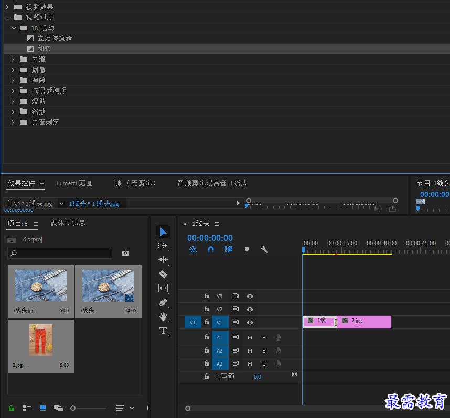Hide V1 track output eye
This screenshot has height=418, width=450.
click(x=250, y=323)
